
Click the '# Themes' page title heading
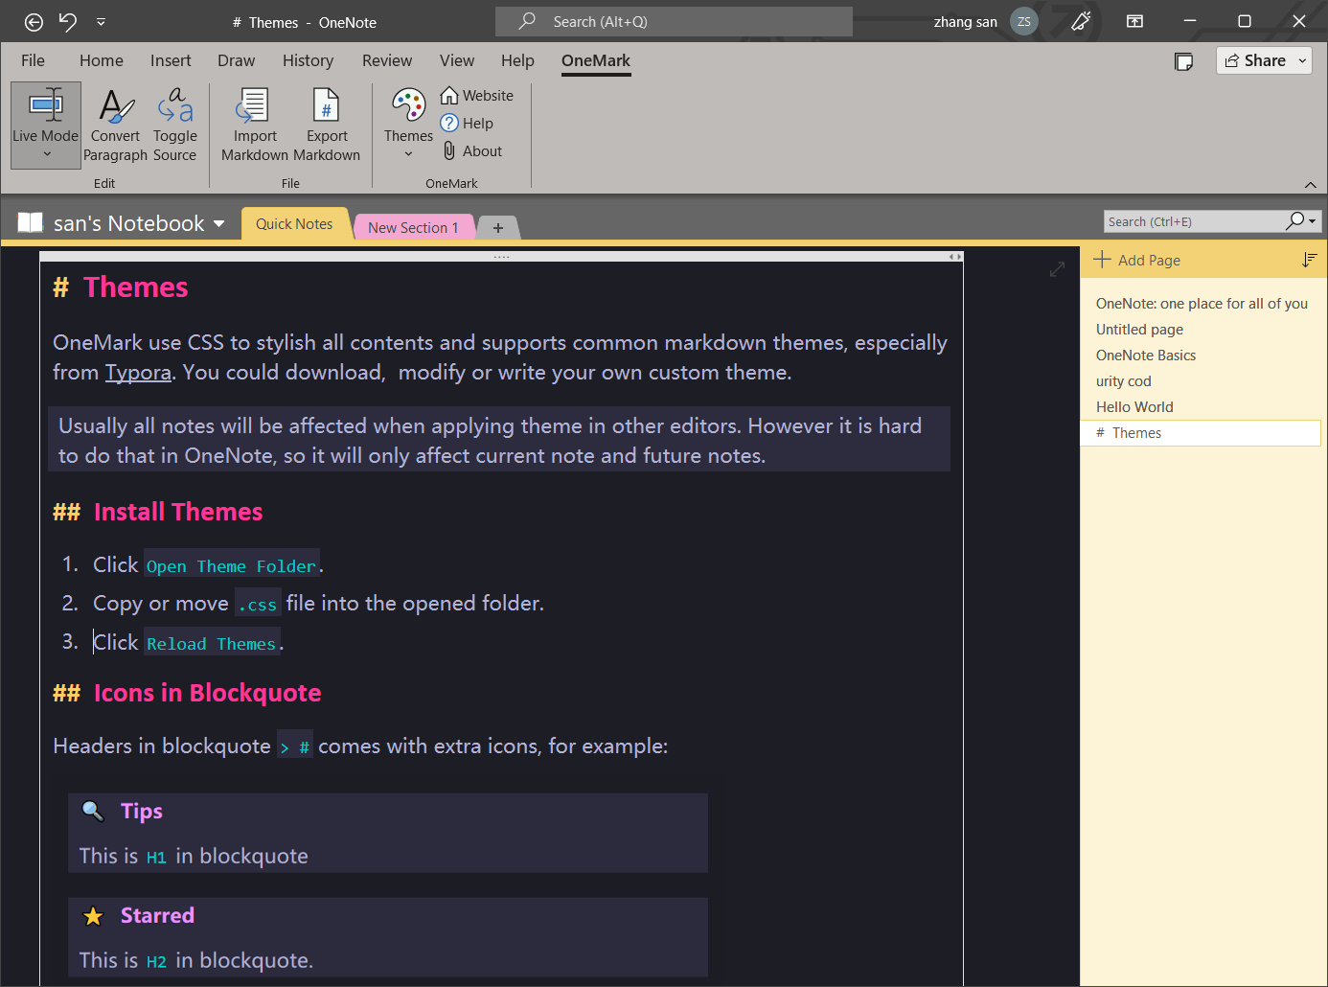121,287
